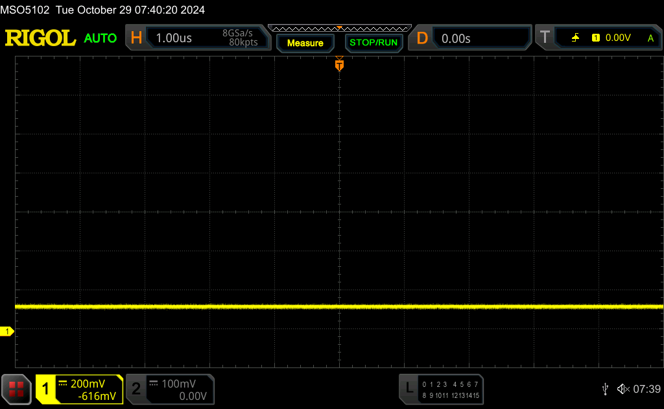Click the orange H horizontal settings icon
664x409 pixels.
136,38
